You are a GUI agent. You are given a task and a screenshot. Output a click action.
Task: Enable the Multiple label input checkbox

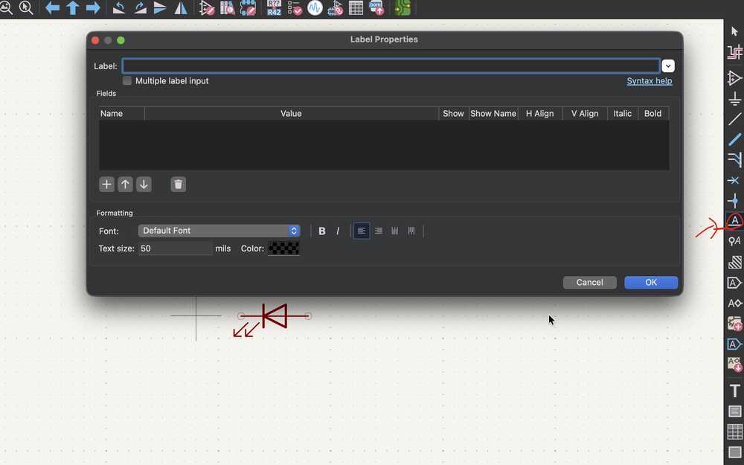127,80
